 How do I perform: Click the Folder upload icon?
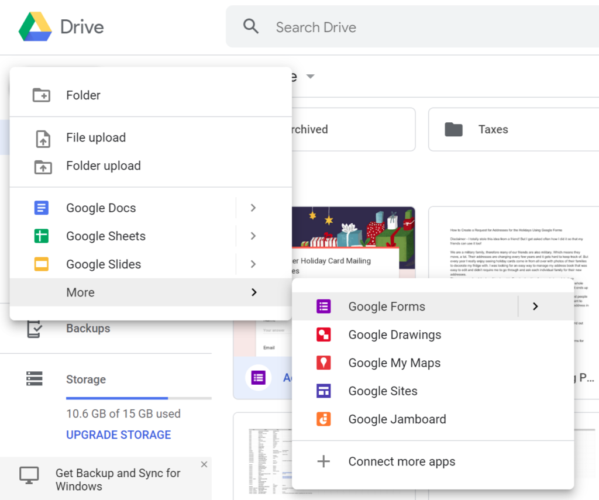point(43,167)
